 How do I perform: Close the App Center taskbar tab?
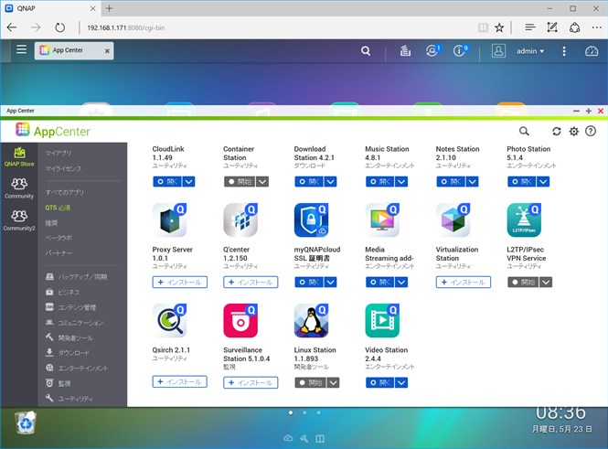tap(107, 51)
